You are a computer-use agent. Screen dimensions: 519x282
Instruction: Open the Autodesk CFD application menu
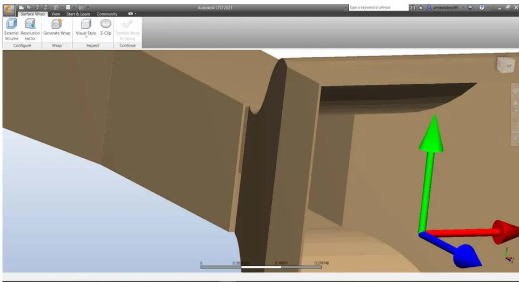point(9,10)
